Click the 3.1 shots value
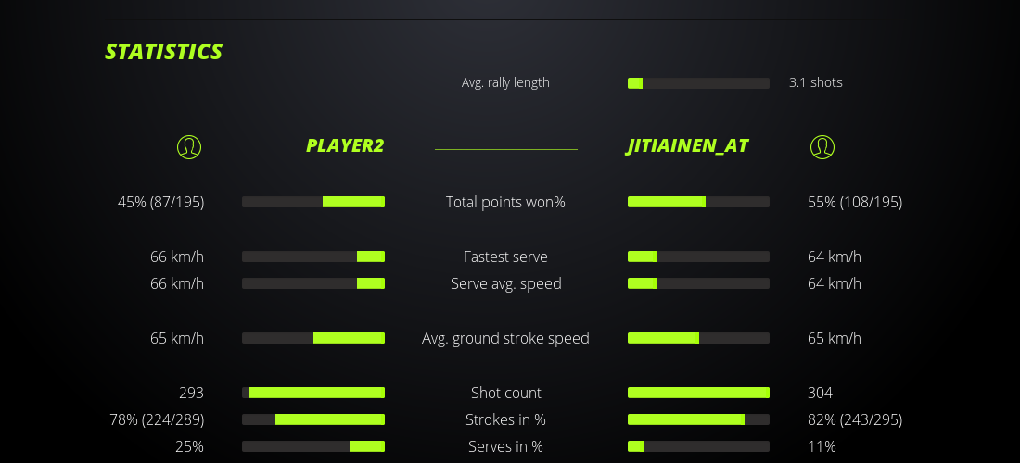 (815, 82)
